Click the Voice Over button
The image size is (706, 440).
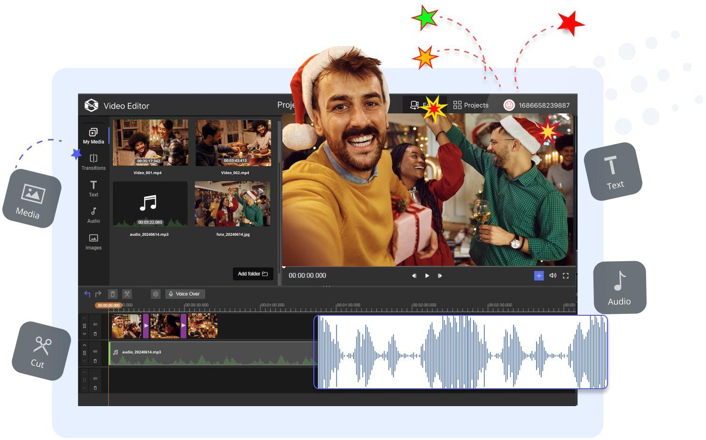point(185,294)
